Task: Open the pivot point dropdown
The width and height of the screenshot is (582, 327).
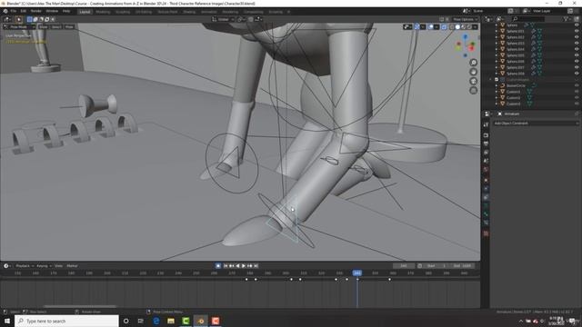Action: 240,19
